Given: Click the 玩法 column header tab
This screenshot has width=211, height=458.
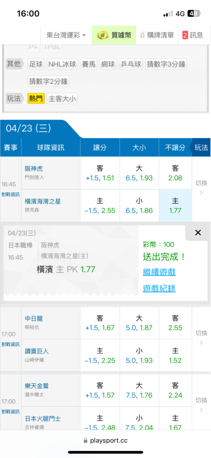Looking at the screenshot, I should (x=200, y=148).
